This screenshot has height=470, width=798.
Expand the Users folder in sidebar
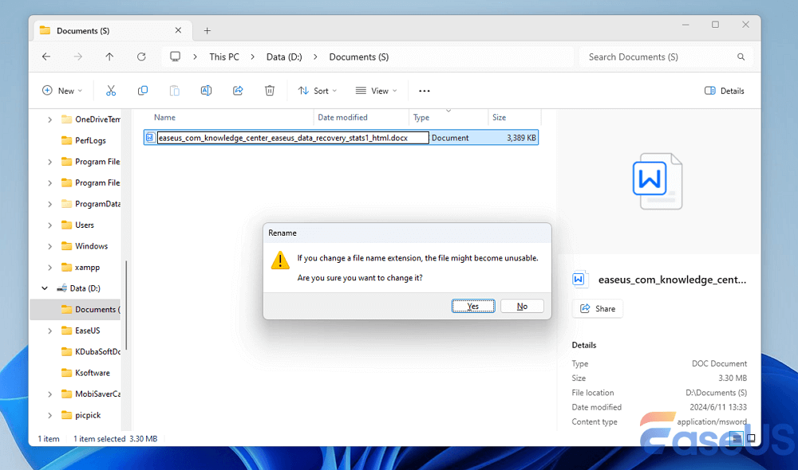pos(49,225)
